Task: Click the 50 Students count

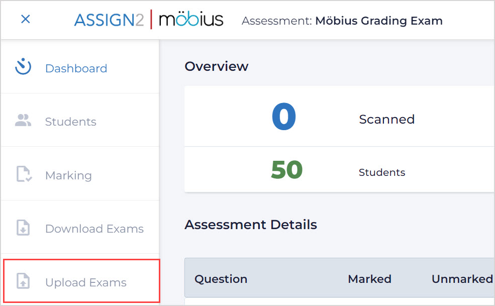Action: point(286,171)
